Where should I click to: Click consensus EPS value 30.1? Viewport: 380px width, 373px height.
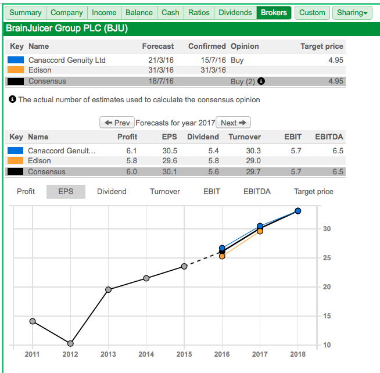[170, 171]
